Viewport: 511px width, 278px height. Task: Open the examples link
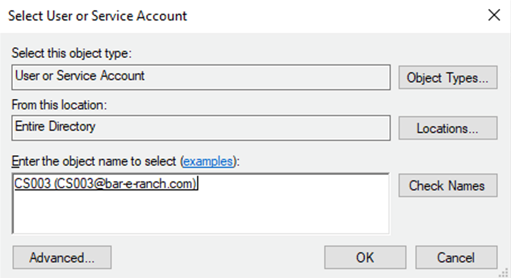point(207,162)
